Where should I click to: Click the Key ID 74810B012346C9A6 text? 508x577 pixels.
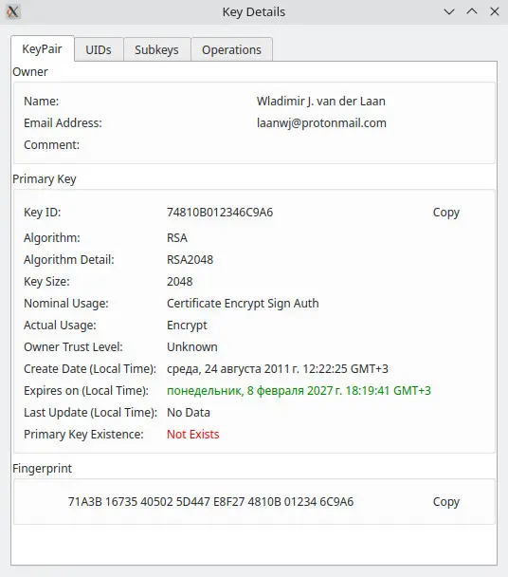(220, 213)
